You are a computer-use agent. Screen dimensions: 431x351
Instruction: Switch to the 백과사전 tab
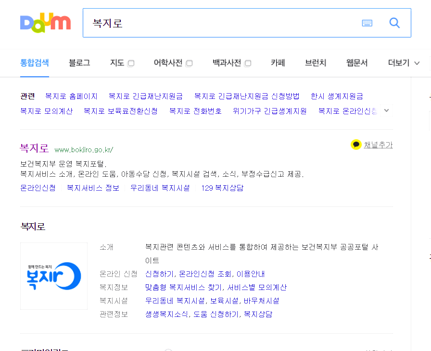[x=227, y=63]
